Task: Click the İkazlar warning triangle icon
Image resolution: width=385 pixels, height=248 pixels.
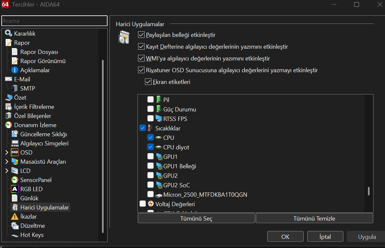Action: tap(15, 216)
